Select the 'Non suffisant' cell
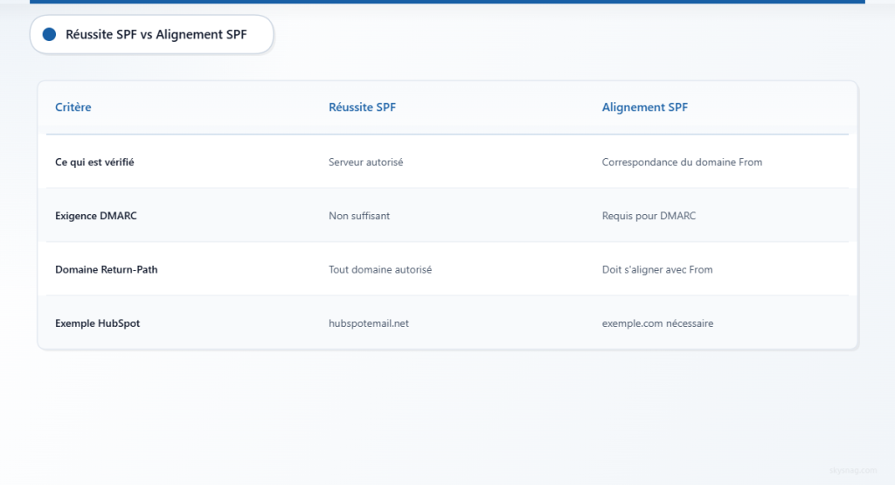895x485 pixels. 359,216
